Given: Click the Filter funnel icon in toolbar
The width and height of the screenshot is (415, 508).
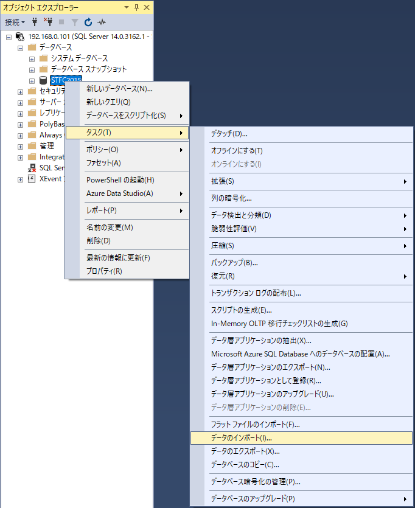Looking at the screenshot, I should point(75,22).
